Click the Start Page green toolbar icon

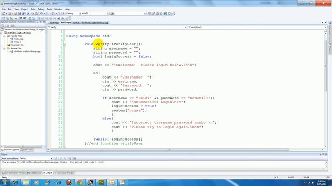click(x=165, y=14)
